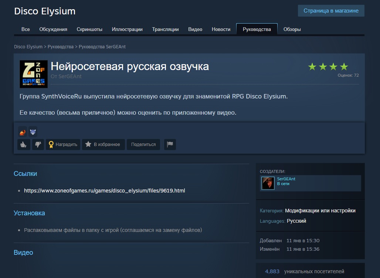Click the Ссылки section heading

pyautogui.click(x=25, y=174)
